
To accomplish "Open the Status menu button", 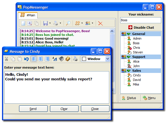I will pyautogui.click(x=130, y=98).
